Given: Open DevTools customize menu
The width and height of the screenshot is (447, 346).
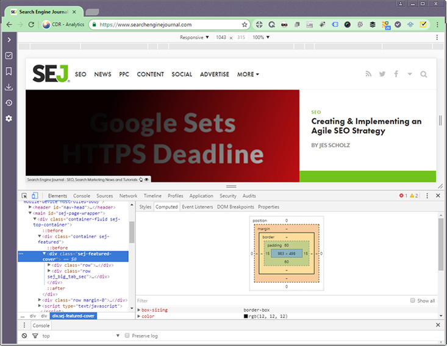Looking at the screenshot, I should (427, 196).
